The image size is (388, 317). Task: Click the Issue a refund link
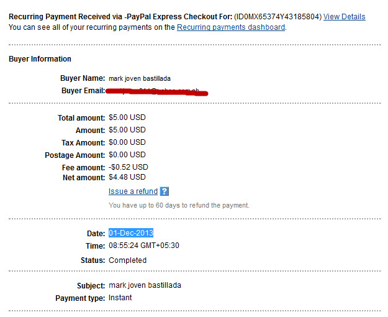133,191
